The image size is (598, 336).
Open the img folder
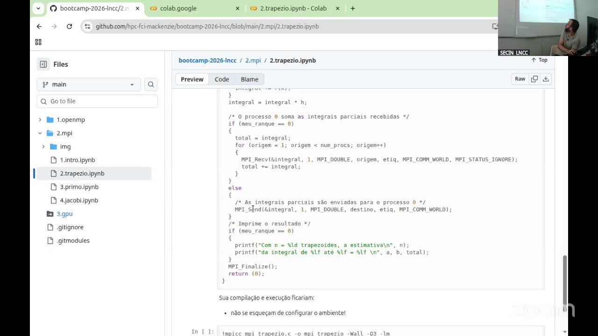point(65,147)
